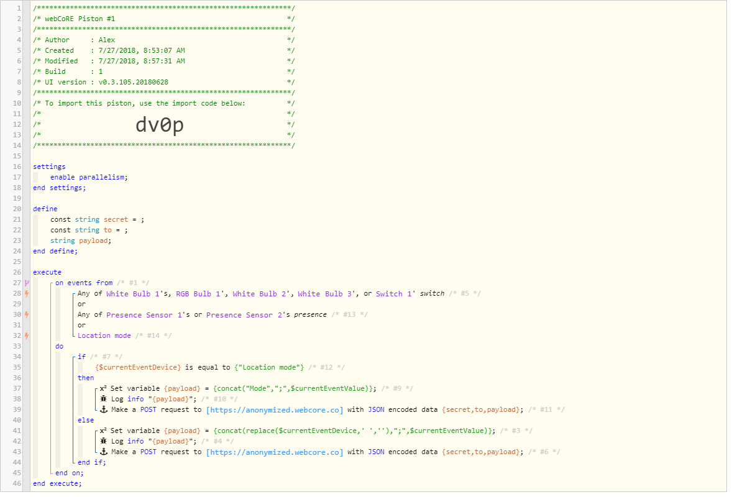This screenshot has width=732, height=497.
Task: Click the 'To import this piston' comment
Action: 145,103
